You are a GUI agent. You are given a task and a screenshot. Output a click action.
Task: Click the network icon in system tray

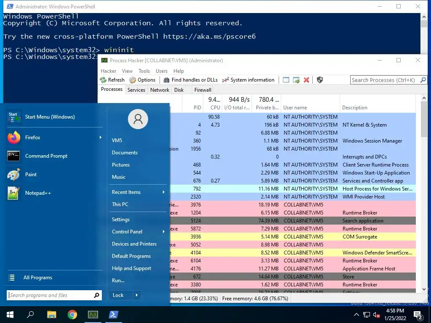(x=367, y=315)
